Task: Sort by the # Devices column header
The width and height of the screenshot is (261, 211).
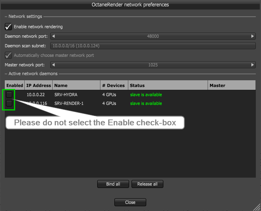Action: (114, 85)
